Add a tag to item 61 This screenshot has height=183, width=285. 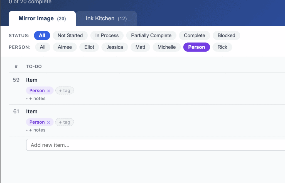[65, 122]
